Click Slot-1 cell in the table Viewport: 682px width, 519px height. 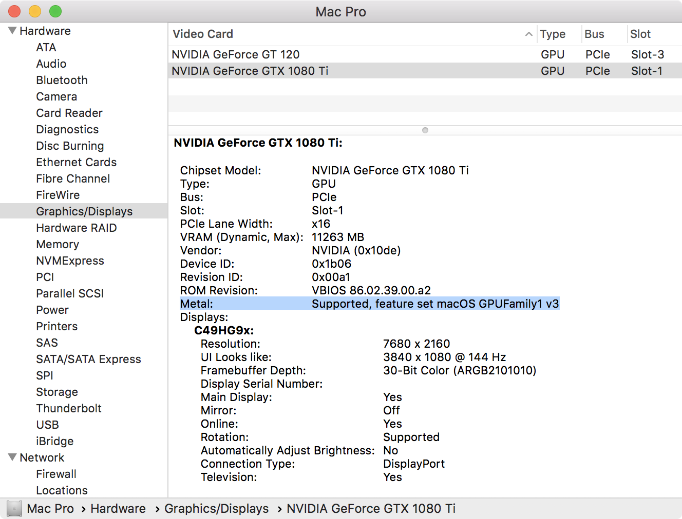coord(647,71)
